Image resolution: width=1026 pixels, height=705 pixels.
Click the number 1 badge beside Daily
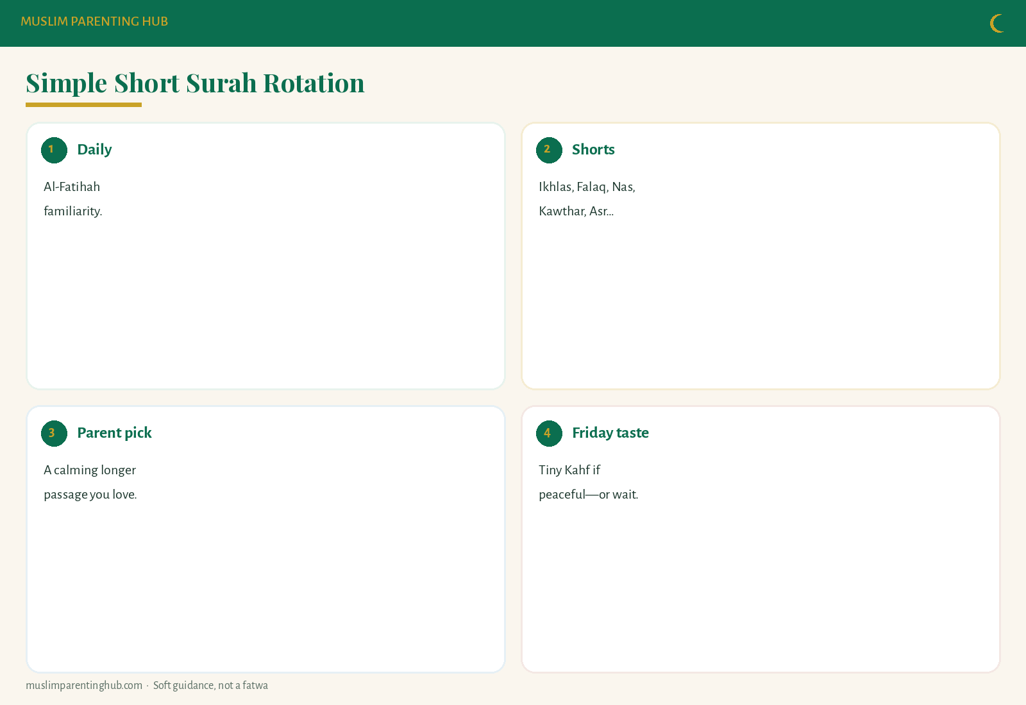[54, 150]
